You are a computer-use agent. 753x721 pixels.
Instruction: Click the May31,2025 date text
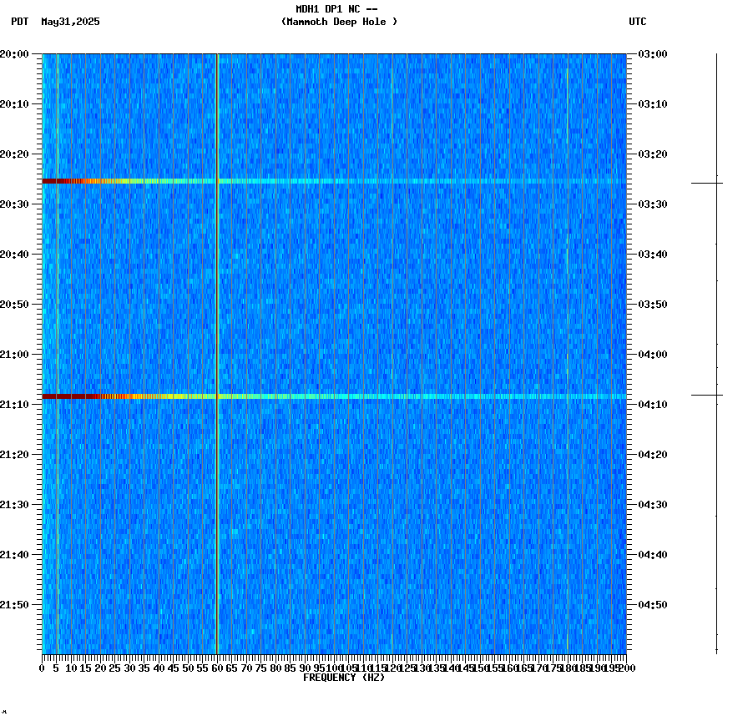(x=70, y=23)
